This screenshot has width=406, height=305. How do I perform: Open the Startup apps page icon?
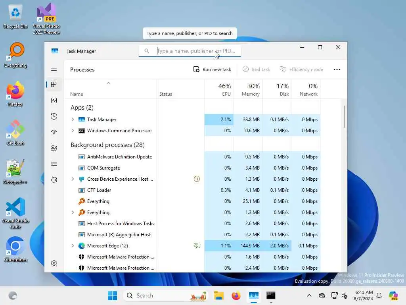click(x=54, y=132)
